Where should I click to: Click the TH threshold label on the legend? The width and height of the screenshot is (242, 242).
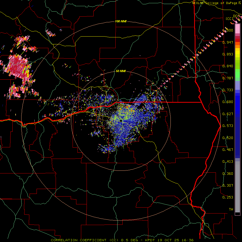231,209
